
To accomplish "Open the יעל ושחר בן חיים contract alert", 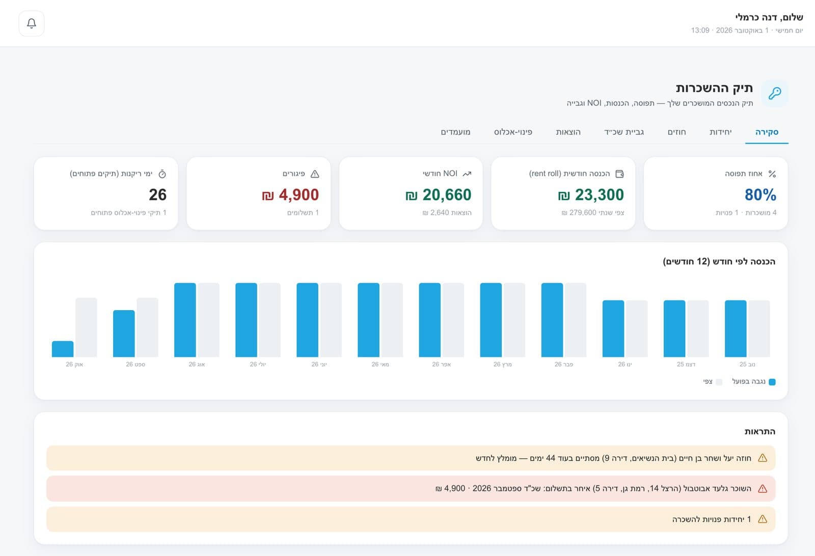I will pyautogui.click(x=411, y=458).
